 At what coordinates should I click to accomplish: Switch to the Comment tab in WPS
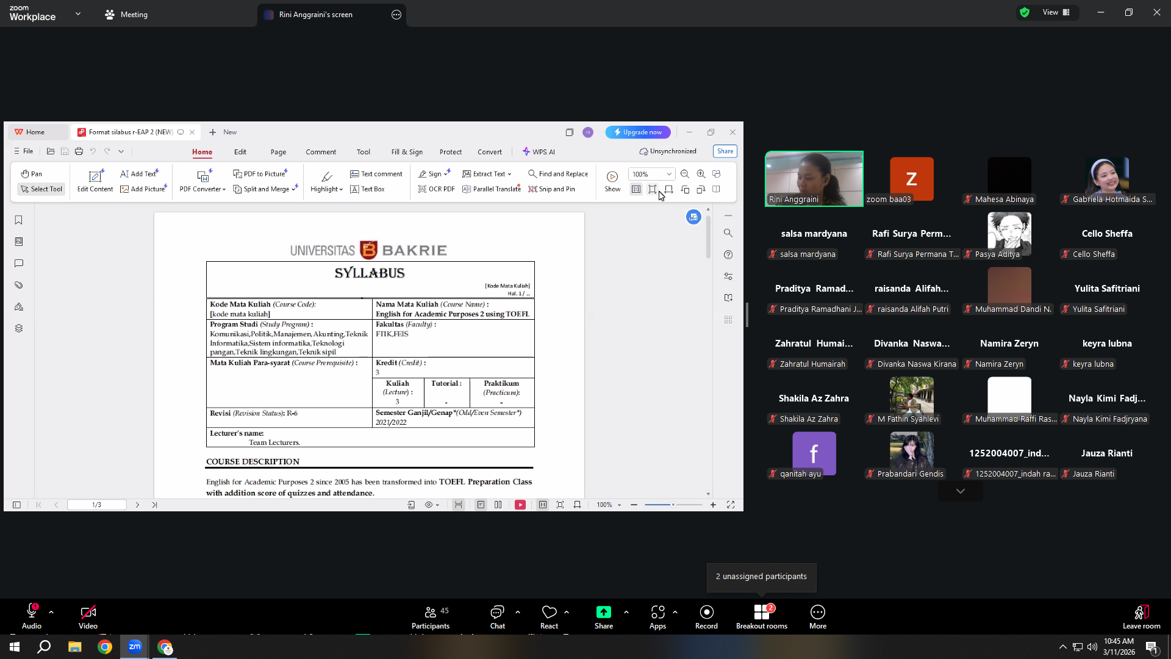(x=321, y=152)
